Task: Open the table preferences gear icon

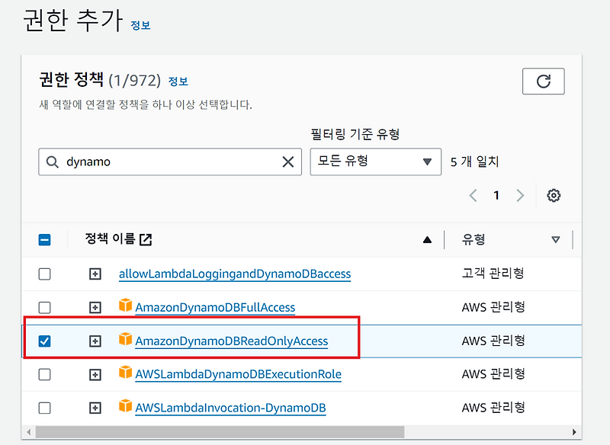Action: coord(553,195)
